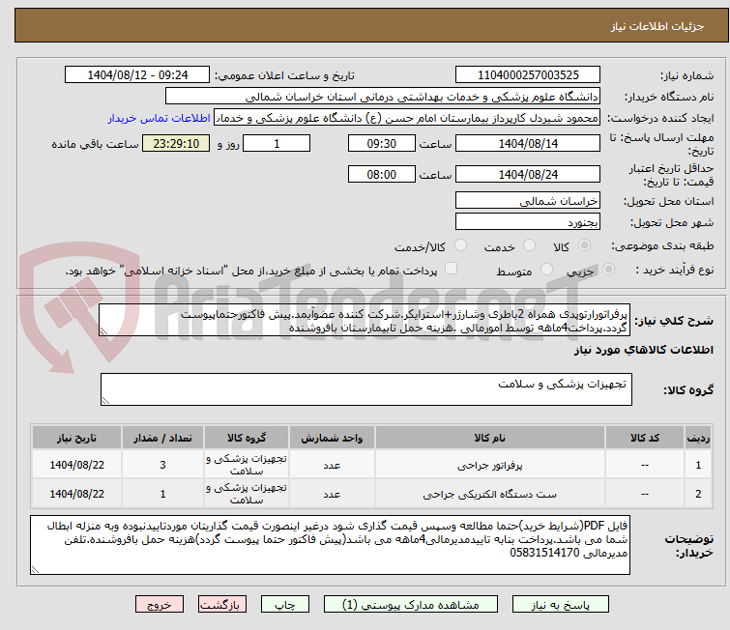
Task: Click the response deadline time 09:30
Action: click(x=381, y=143)
